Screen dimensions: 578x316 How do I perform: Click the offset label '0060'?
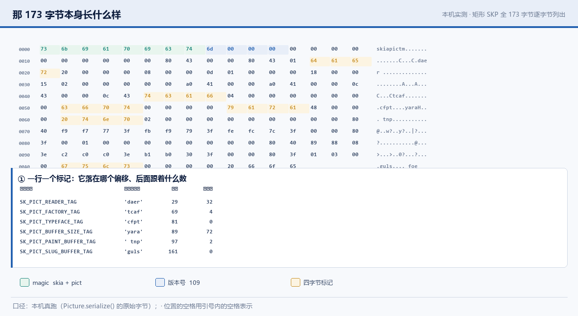click(x=24, y=120)
